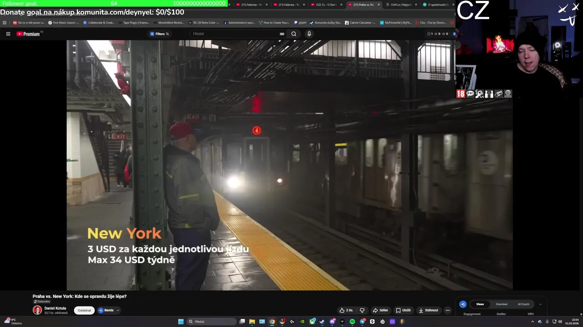This screenshot has width=583, height=327.
Task: Save the video with Uložit
Action: [x=403, y=310]
